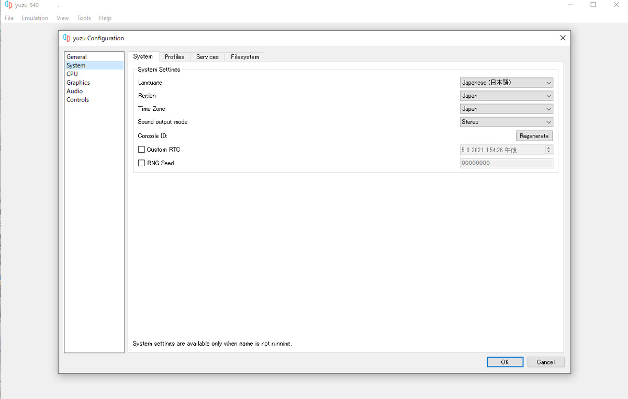Click the RNG Seed value field
Viewport: 628px width, 399px height.
point(506,163)
